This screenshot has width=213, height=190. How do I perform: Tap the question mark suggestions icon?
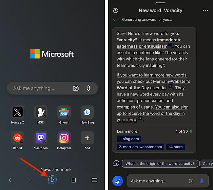[x=116, y=163]
